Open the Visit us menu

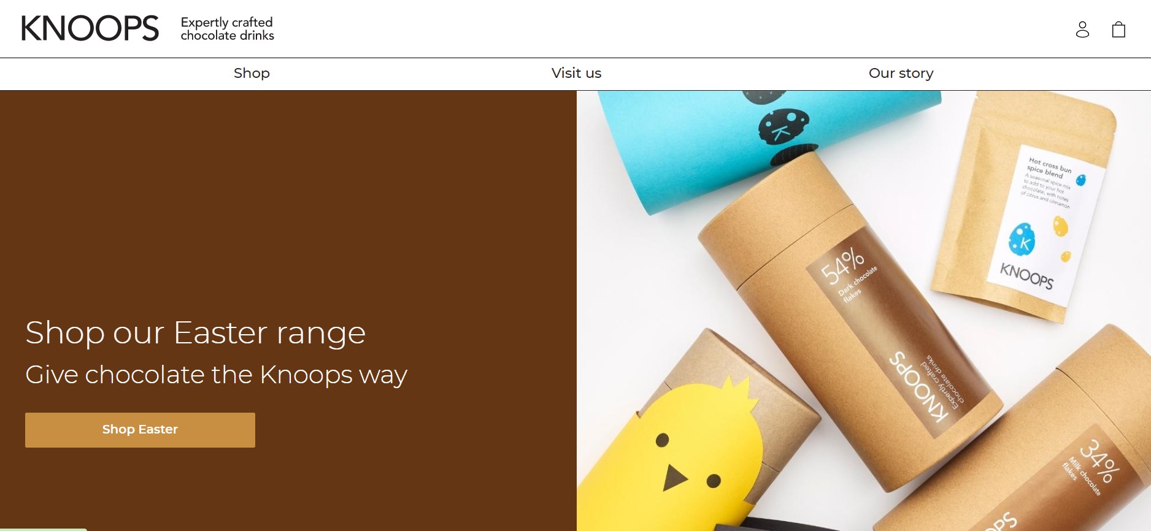576,73
